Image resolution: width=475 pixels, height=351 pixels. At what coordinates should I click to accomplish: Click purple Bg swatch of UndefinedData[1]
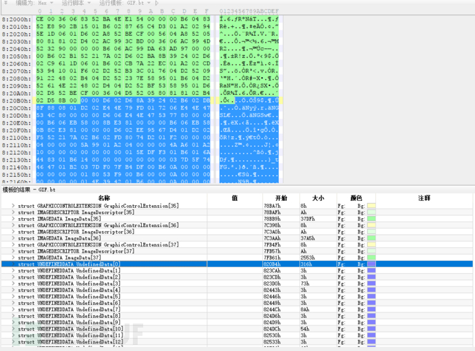pos(372,270)
